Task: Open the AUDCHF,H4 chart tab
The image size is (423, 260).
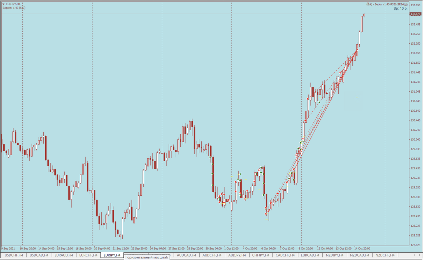Action: pos(212,255)
